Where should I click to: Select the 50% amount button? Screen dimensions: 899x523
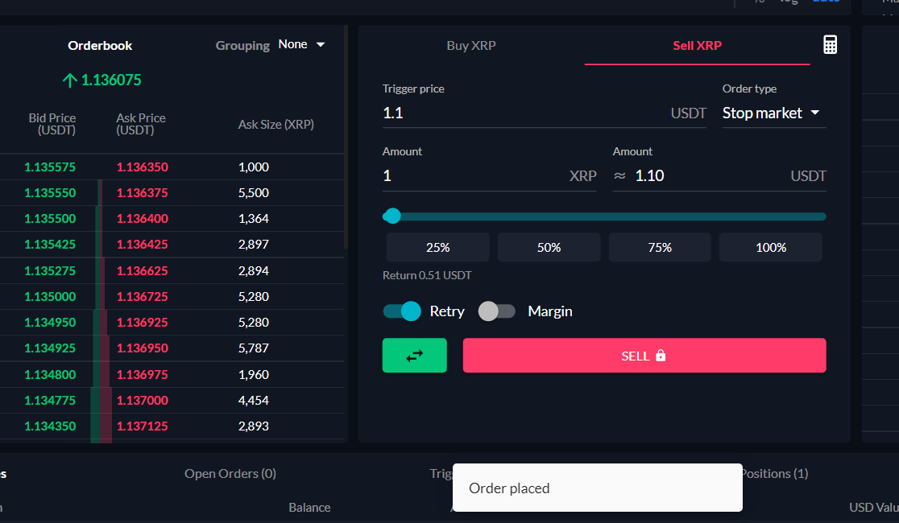549,247
